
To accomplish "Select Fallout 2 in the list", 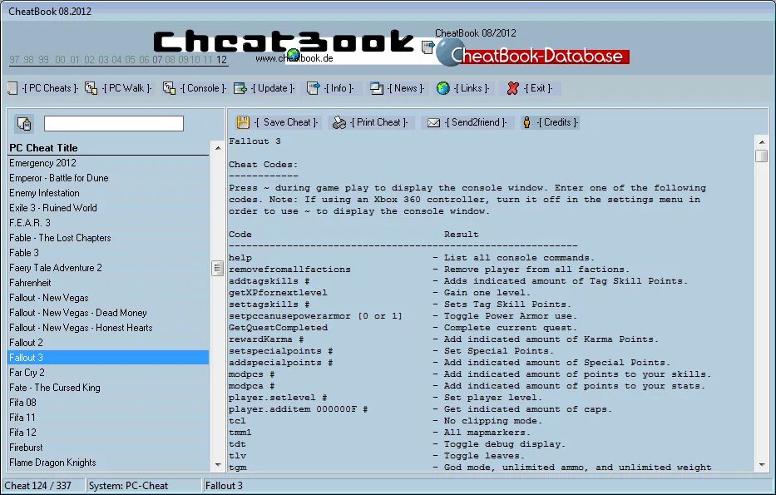I will 108,343.
